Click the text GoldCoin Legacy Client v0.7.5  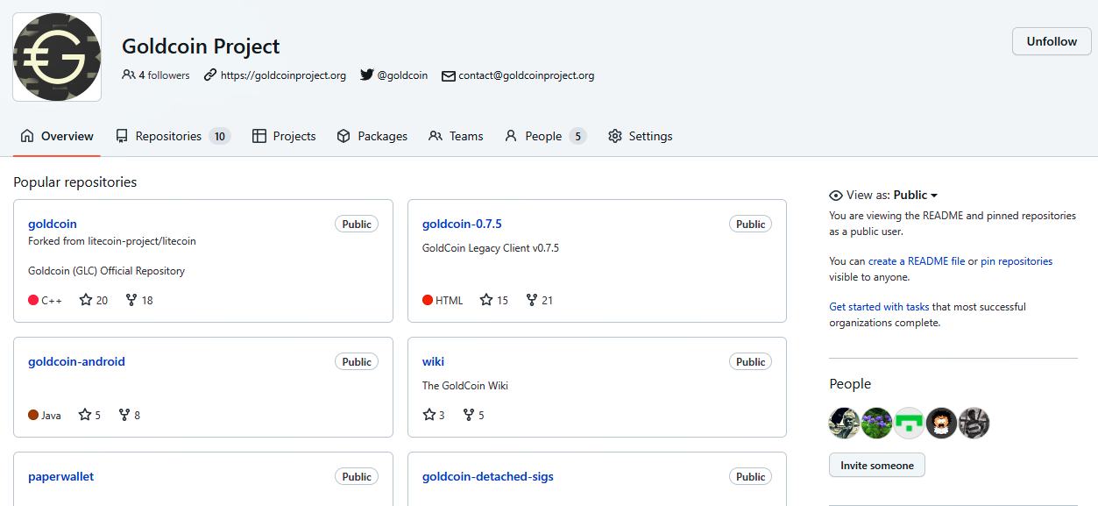[x=491, y=248]
